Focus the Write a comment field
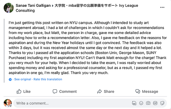Screen dimensions: 171x109 73,103
